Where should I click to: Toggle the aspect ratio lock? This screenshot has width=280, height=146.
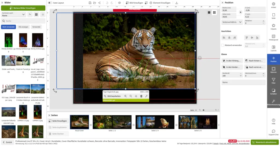click(240, 12)
